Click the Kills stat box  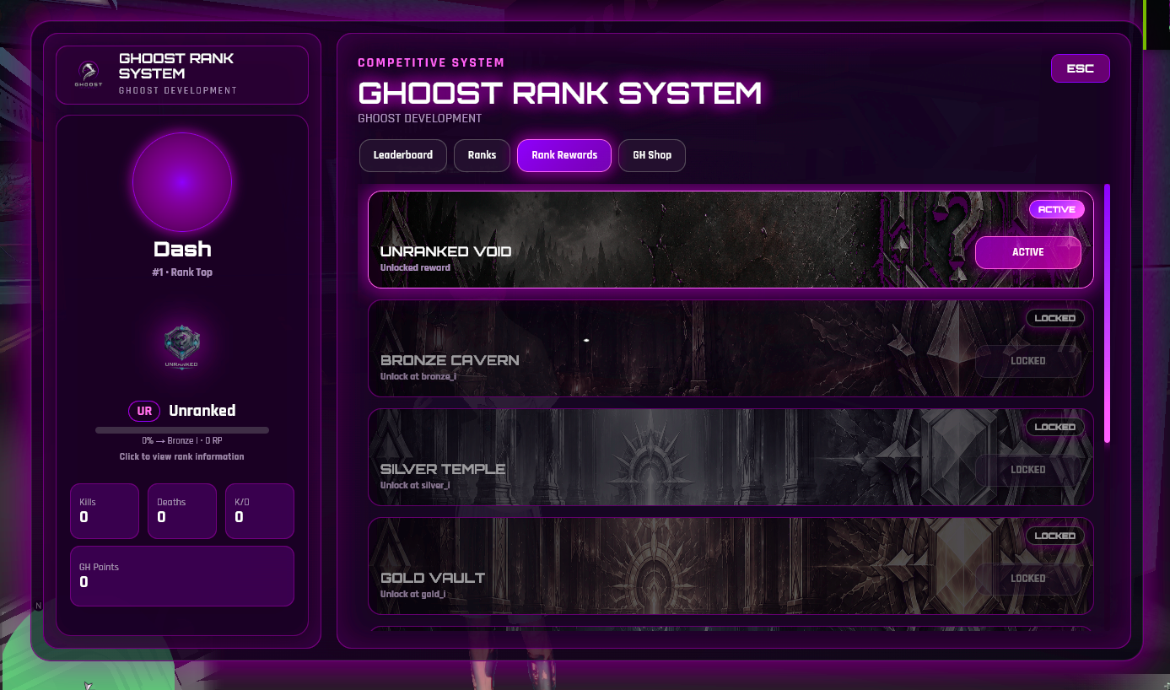click(x=105, y=511)
